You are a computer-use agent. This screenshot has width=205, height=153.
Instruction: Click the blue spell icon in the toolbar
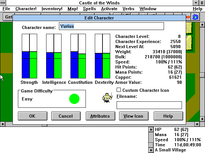(195, 17)
